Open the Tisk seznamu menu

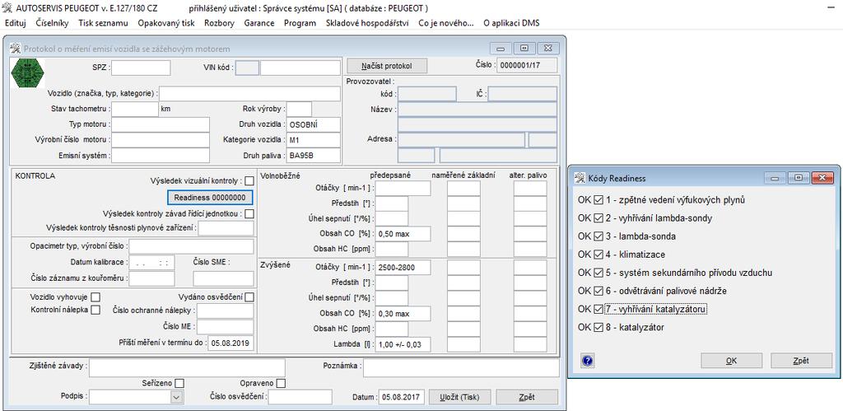click(x=103, y=23)
